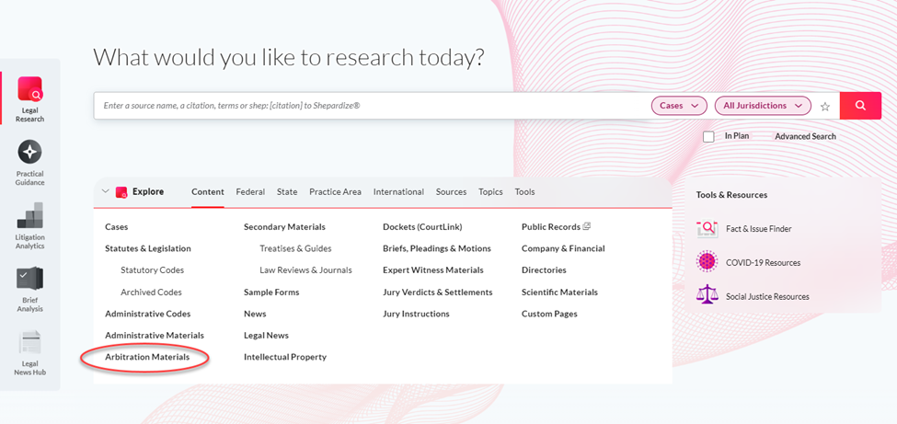Click the main search input field
897x424 pixels.
click(x=372, y=106)
